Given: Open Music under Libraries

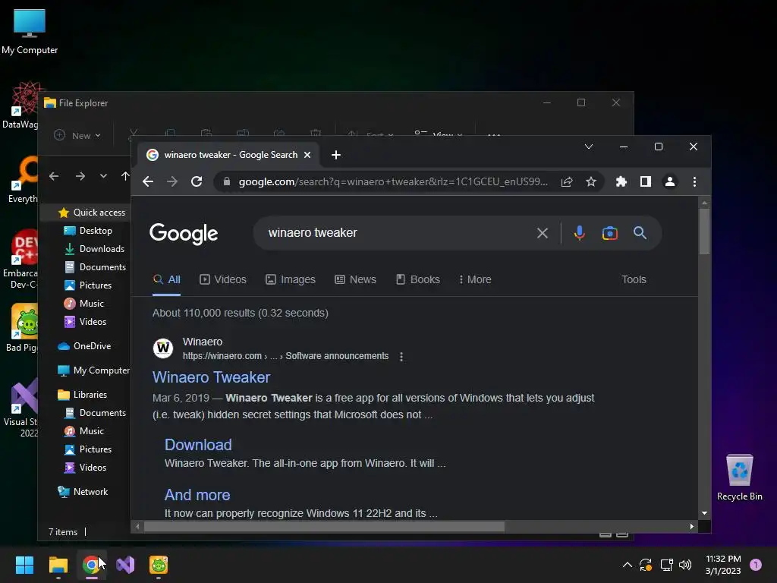Looking at the screenshot, I should point(83,431).
